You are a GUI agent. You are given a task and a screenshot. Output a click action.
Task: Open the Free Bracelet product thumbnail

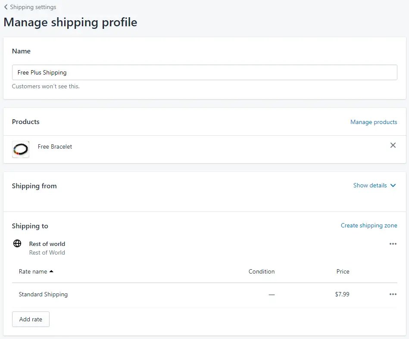click(21, 149)
